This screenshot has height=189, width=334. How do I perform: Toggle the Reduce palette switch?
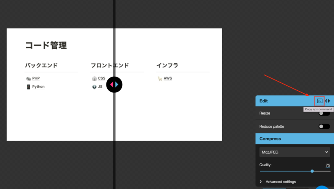[x=324, y=127]
